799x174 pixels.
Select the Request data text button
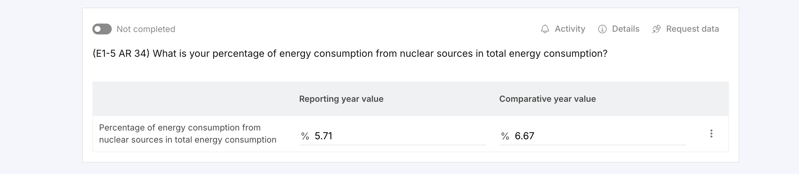click(x=692, y=29)
